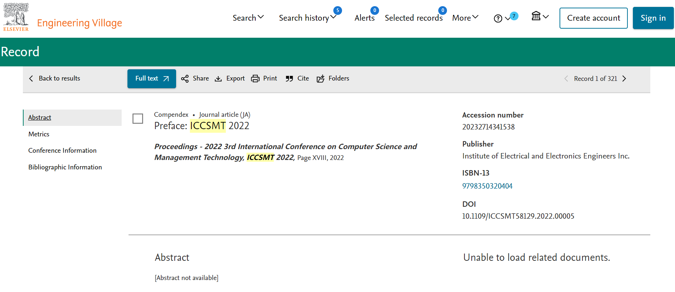Viewport: 675px width, 292px height.
Task: Click the Share icon
Action: pos(185,79)
